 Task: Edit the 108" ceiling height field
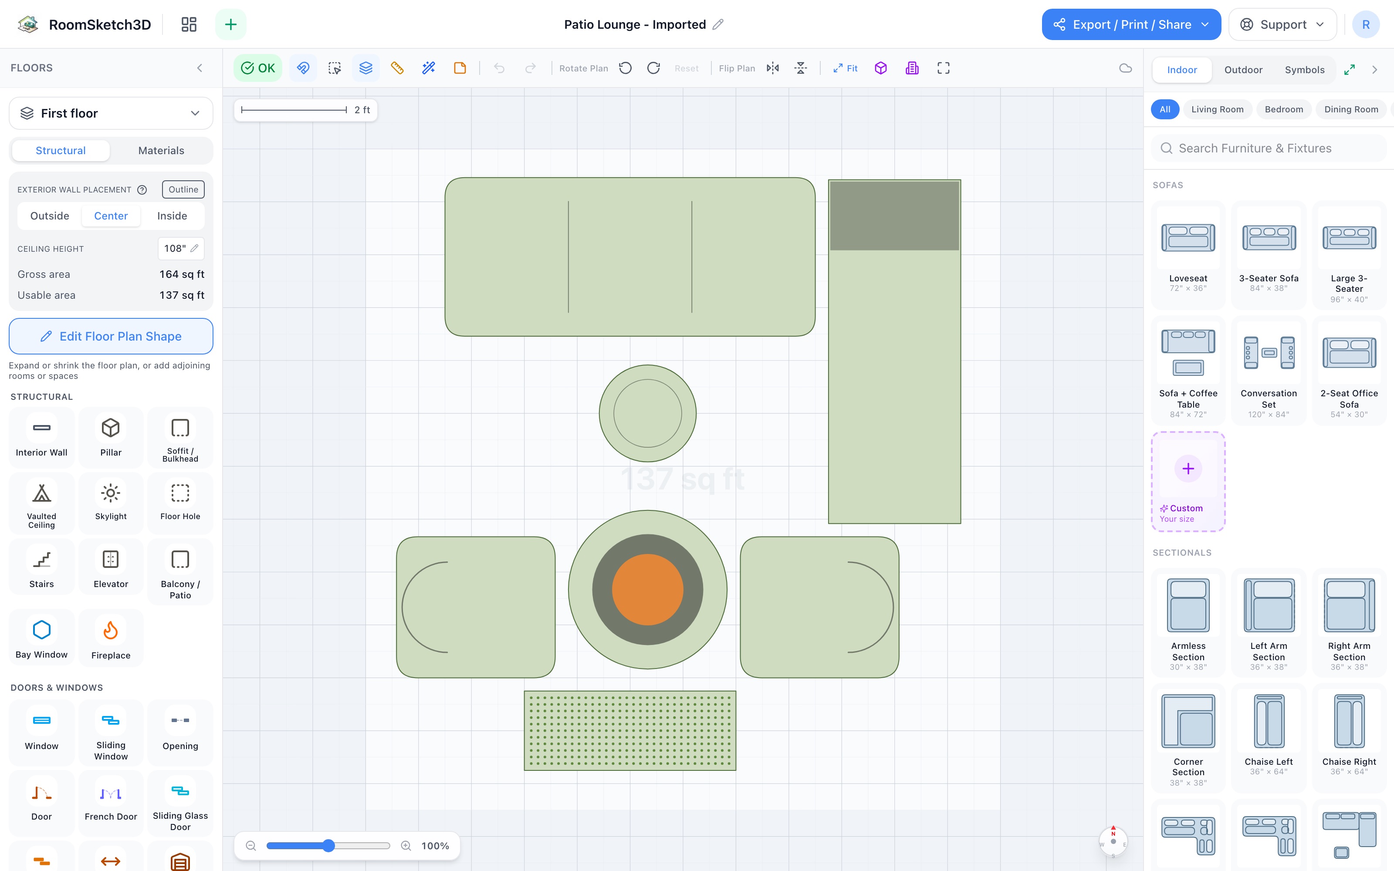click(x=181, y=248)
